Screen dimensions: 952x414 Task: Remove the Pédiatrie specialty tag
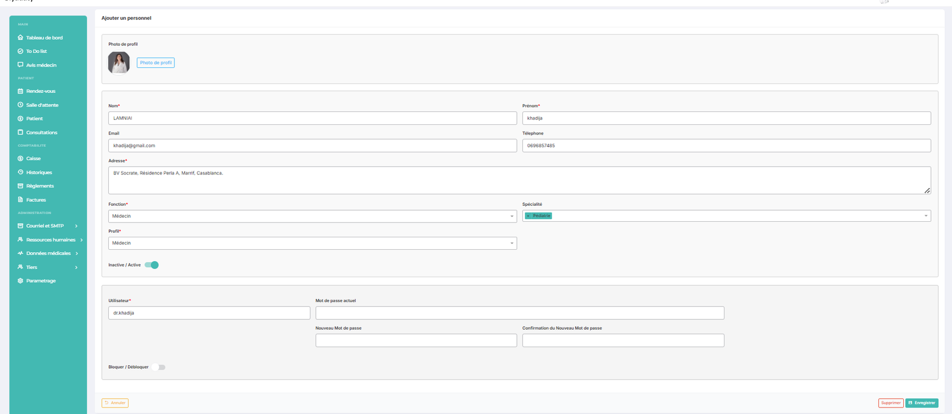click(528, 216)
